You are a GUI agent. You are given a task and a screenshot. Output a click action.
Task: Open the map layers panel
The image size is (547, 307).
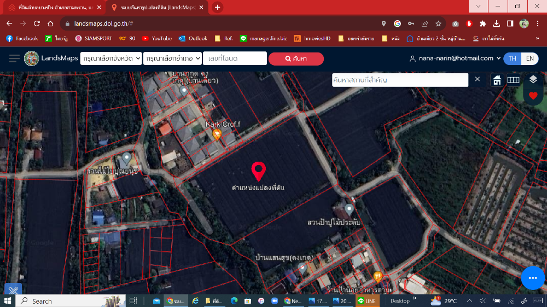[x=533, y=80]
